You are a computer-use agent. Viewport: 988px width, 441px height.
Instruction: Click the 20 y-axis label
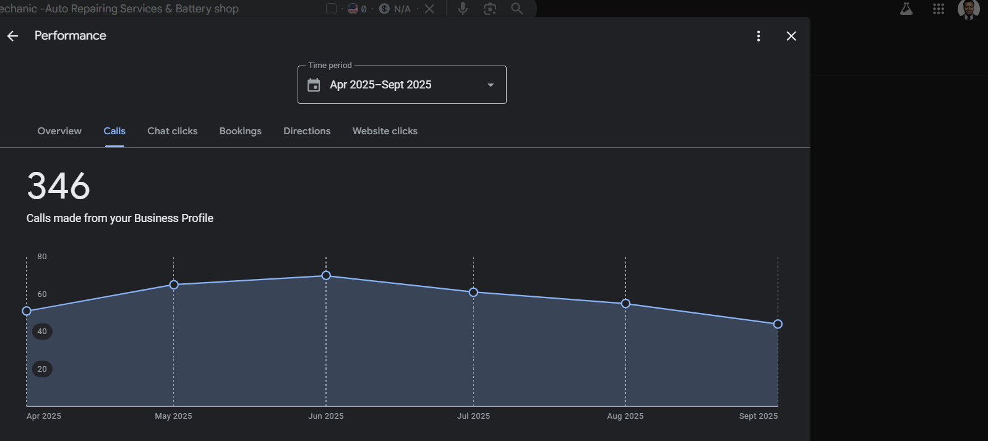point(42,369)
